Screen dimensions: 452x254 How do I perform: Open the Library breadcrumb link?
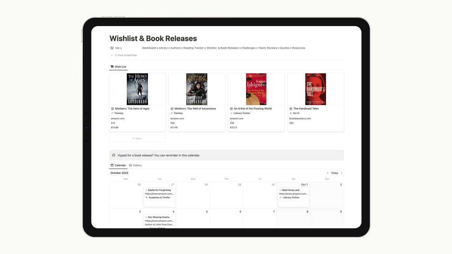coord(163,48)
